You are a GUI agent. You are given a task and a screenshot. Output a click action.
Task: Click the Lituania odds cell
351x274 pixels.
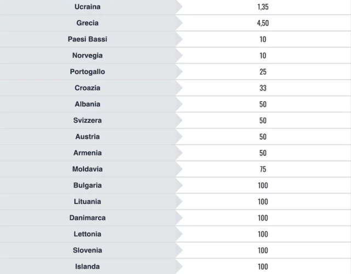click(x=263, y=202)
